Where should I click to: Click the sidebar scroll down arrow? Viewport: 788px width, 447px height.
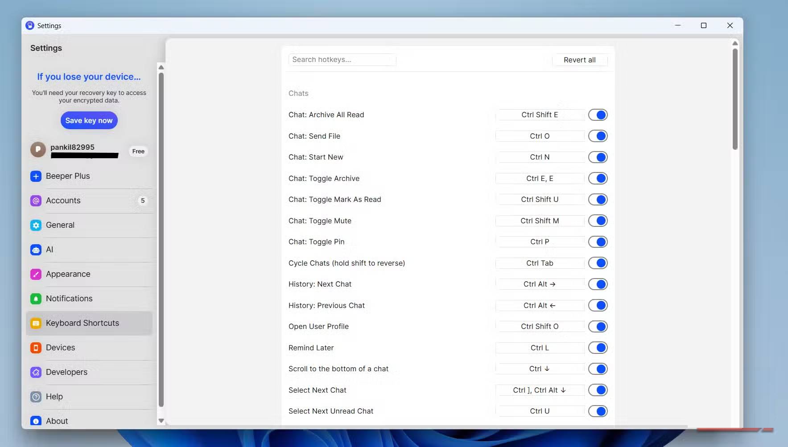pyautogui.click(x=161, y=421)
